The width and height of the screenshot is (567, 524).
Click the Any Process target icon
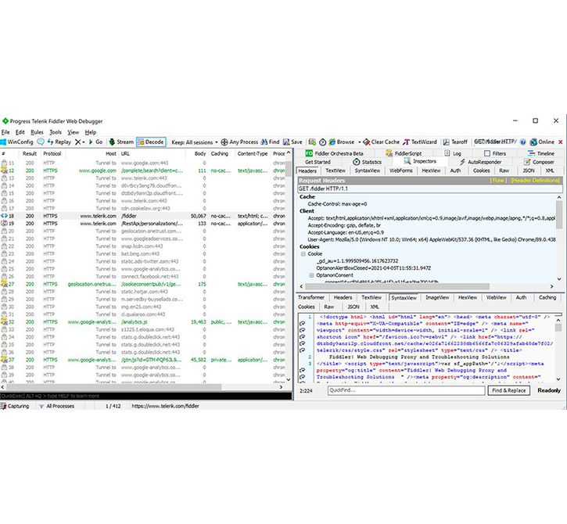pos(224,142)
